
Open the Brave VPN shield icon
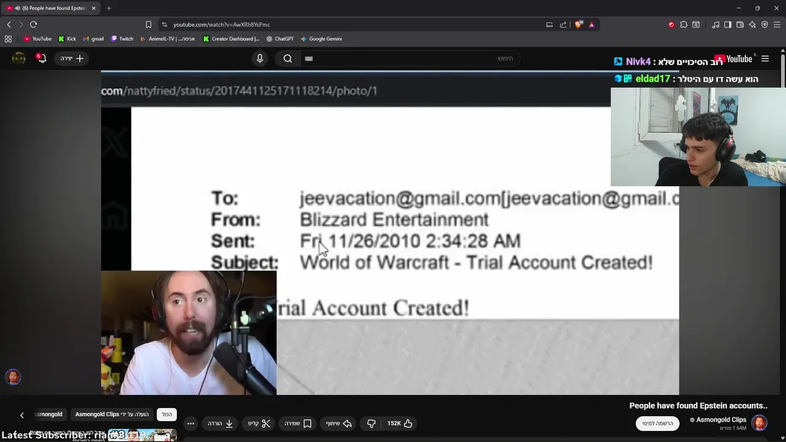tap(765, 25)
